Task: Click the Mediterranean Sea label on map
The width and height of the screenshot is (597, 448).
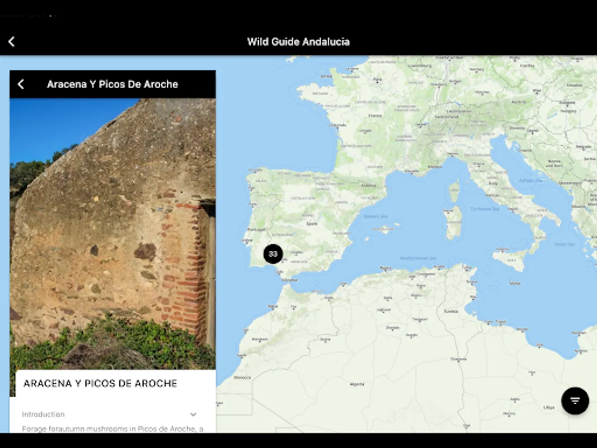Action: click(418, 258)
